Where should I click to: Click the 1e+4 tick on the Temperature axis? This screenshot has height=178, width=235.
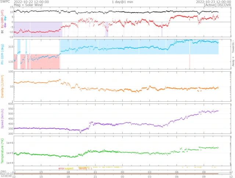pos(10,163)
